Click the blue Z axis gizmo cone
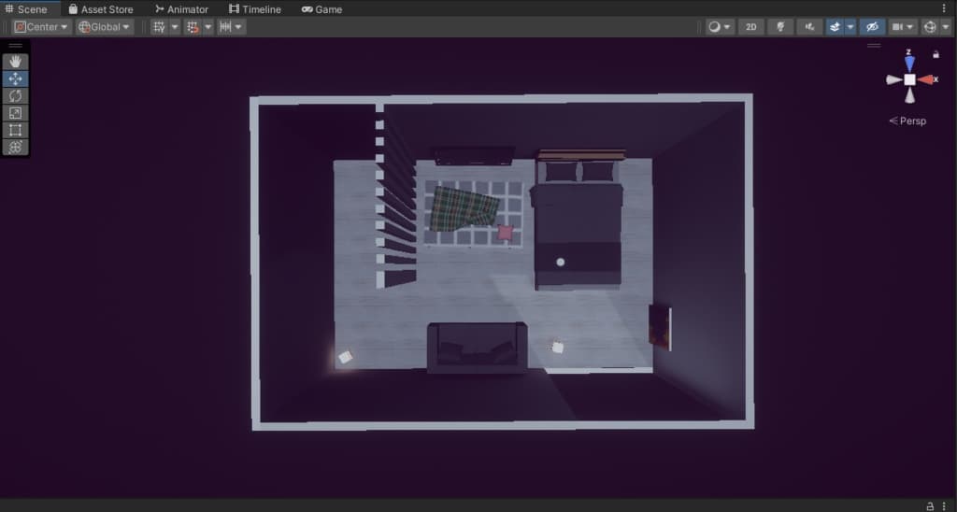This screenshot has height=512, width=957. coord(909,63)
